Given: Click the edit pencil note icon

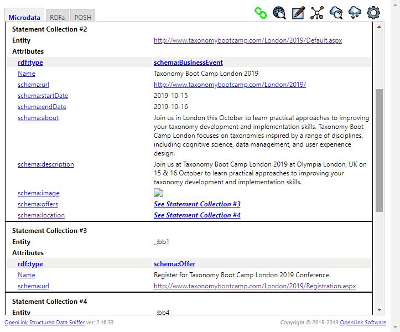Looking at the screenshot, I should (298, 13).
